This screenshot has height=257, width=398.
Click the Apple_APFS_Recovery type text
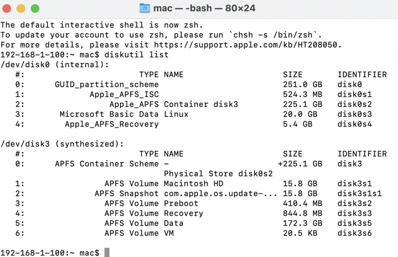click(112, 124)
